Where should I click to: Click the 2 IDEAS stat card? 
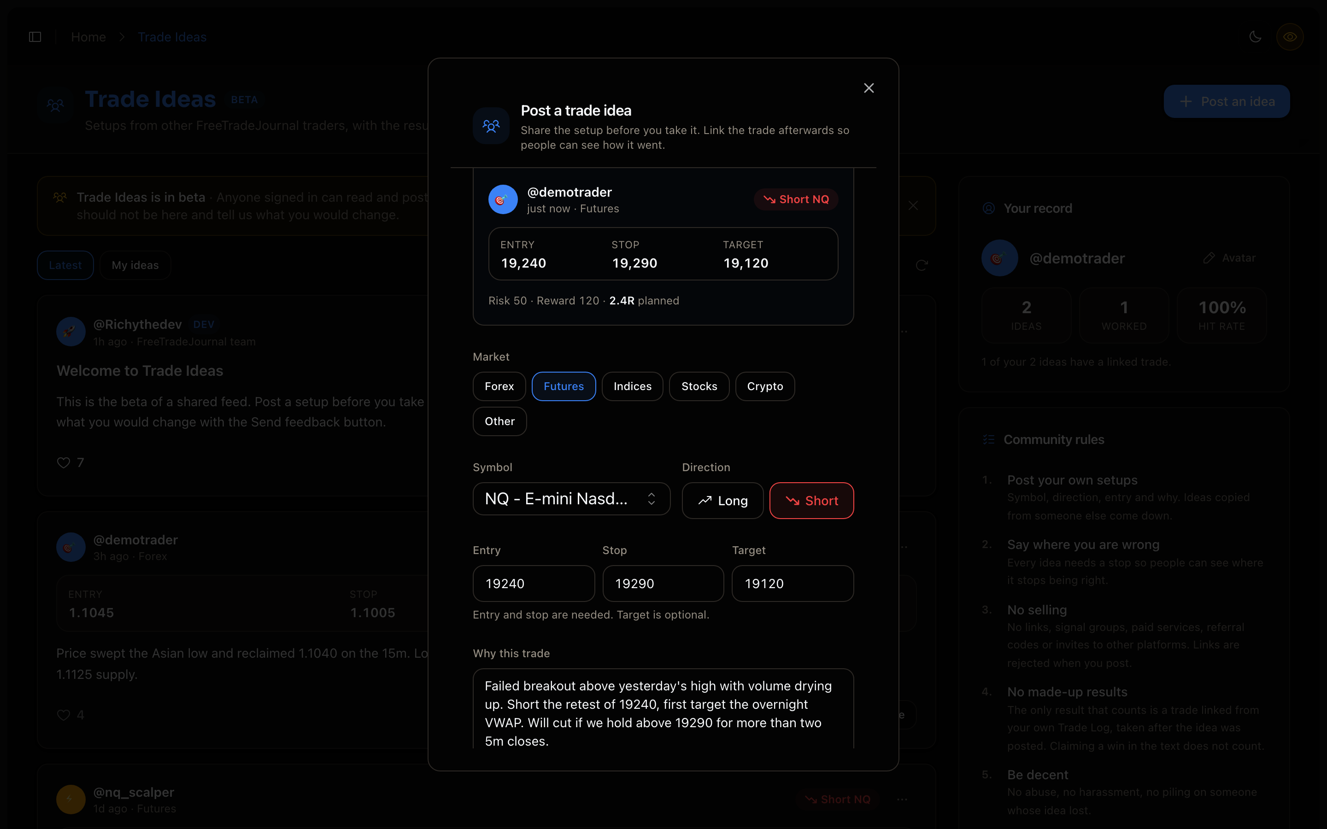point(1026,315)
